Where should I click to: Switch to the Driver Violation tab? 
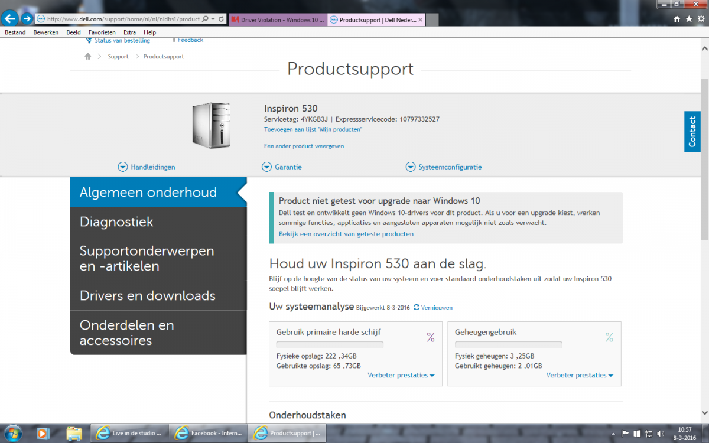(x=277, y=19)
